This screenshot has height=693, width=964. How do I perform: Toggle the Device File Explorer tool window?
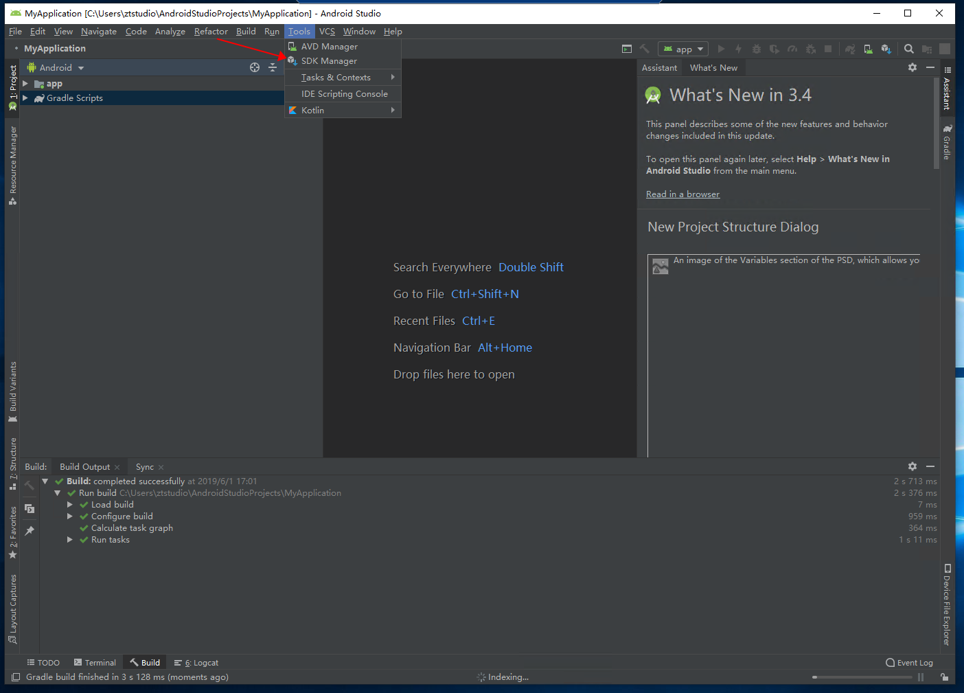(x=947, y=604)
